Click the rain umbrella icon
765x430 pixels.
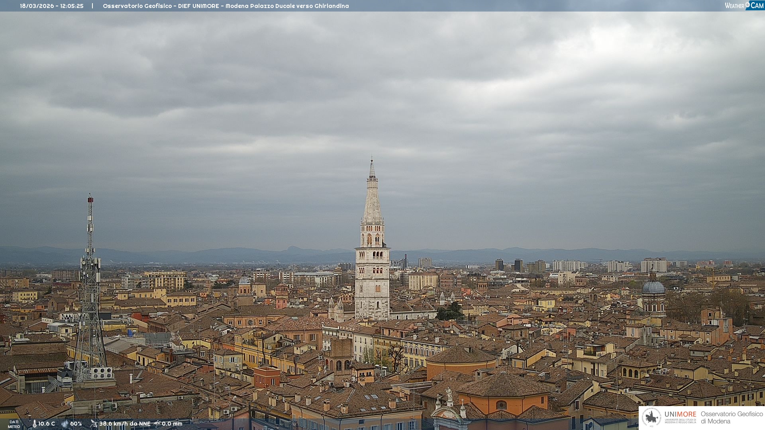coord(157,424)
